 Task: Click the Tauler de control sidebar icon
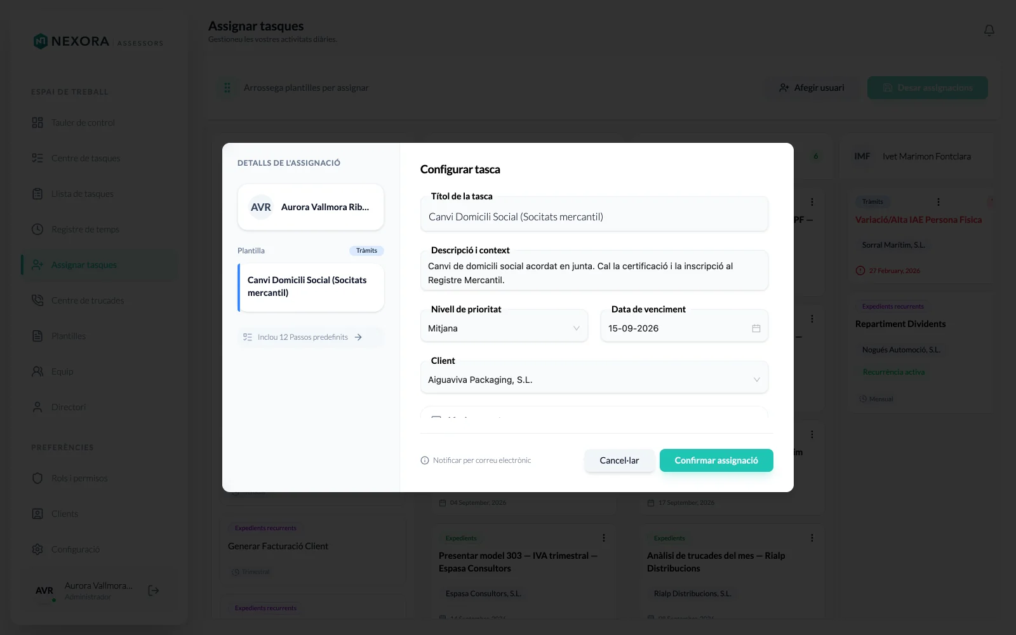[37, 123]
